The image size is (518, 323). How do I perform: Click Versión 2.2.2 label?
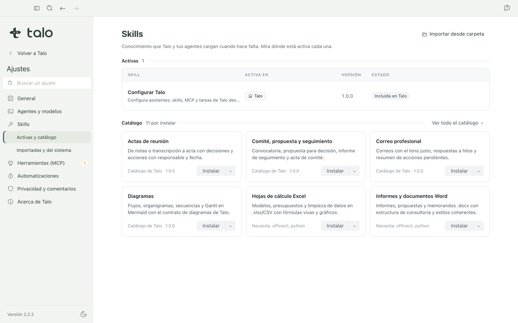[21, 314]
